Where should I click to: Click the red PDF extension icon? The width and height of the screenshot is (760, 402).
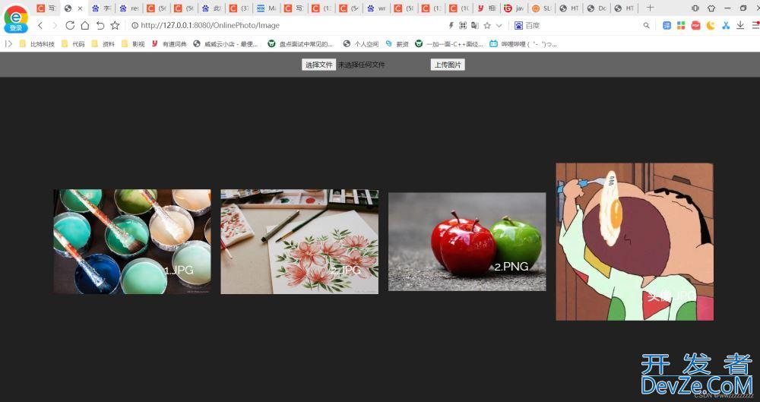[x=696, y=25]
